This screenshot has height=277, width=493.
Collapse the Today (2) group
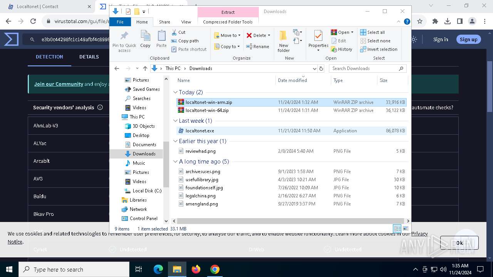click(x=176, y=92)
